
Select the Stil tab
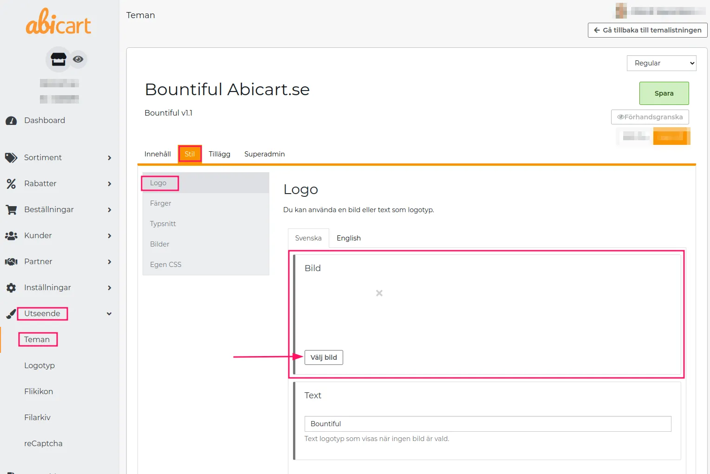point(190,154)
